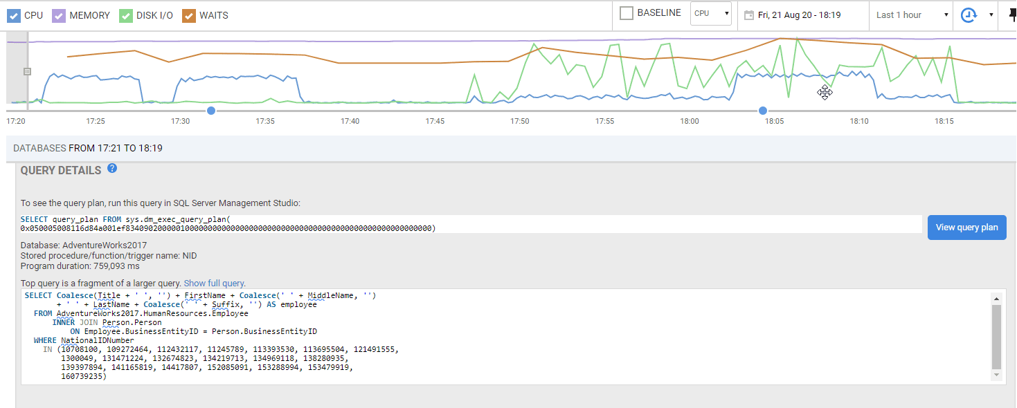
Task: Open the Query Details help icon
Action: [x=112, y=168]
